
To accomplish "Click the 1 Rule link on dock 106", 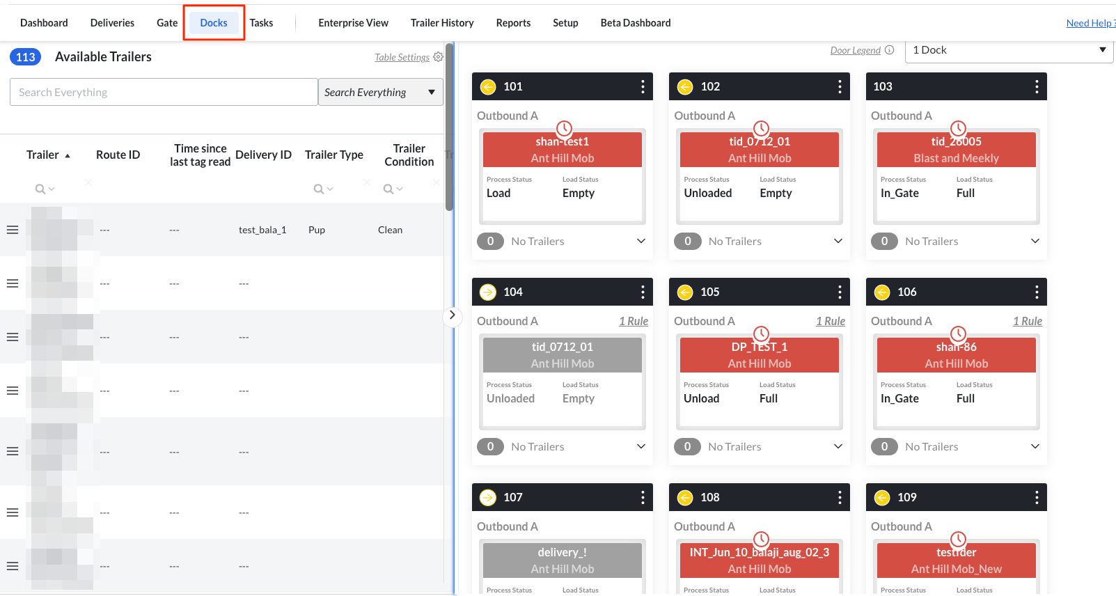I will click(x=1027, y=321).
